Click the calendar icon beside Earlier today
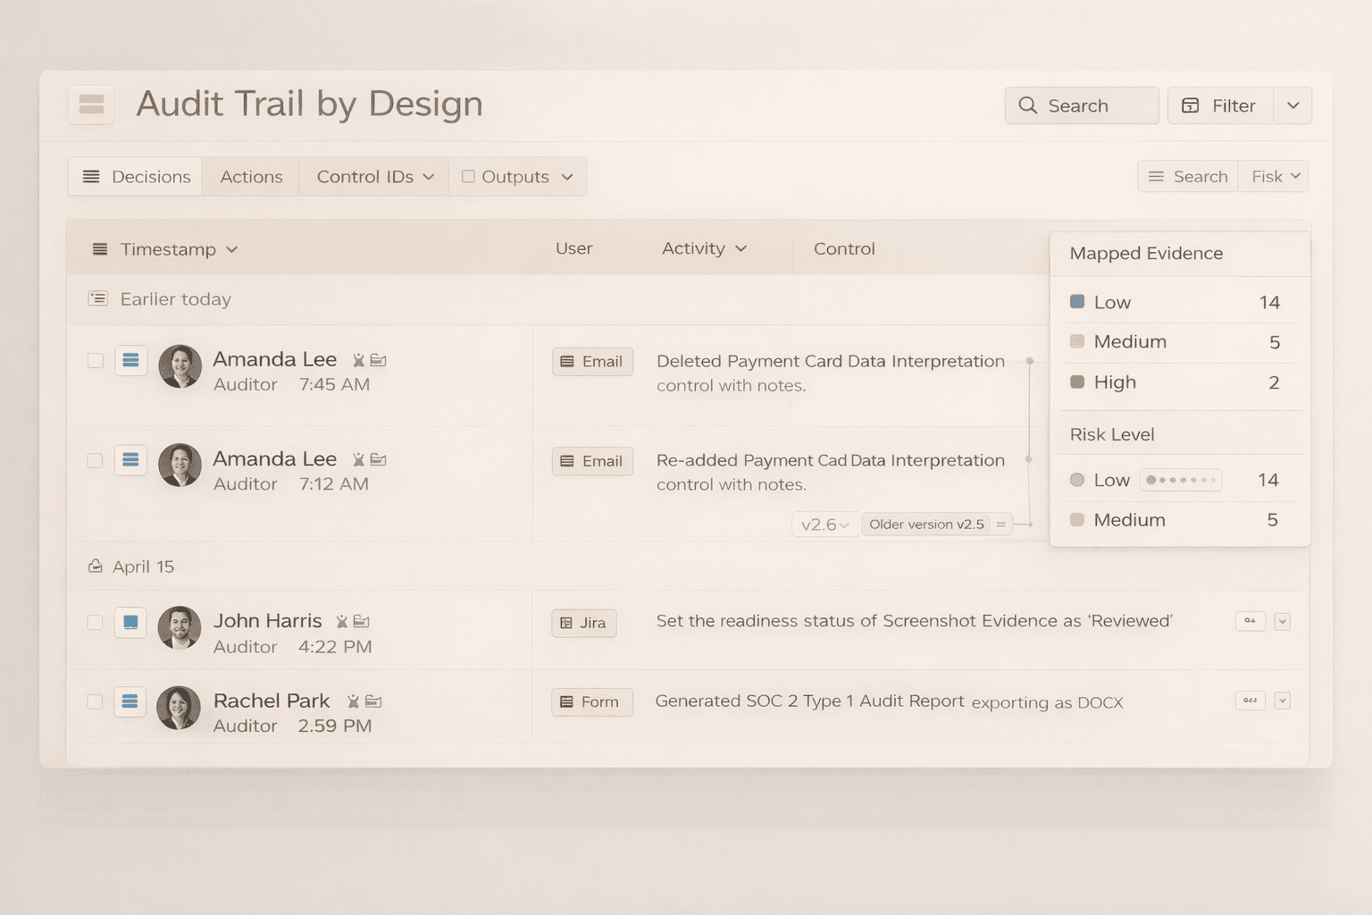 point(98,298)
